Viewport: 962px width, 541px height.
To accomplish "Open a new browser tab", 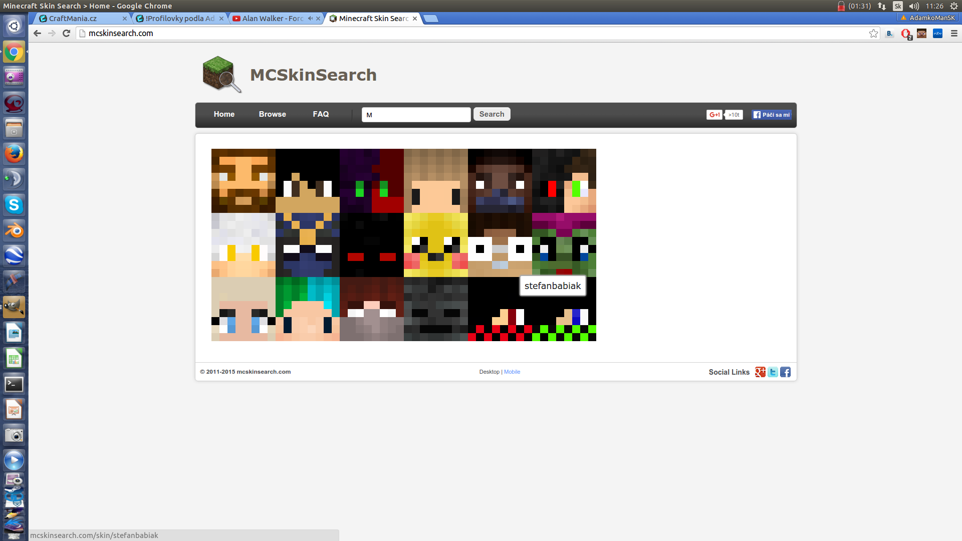I will pos(430,19).
